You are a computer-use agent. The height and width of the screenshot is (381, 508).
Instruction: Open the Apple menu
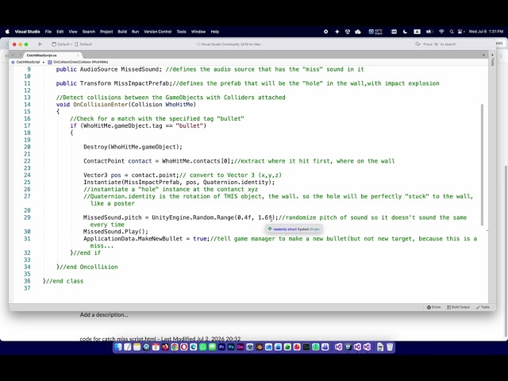(7, 32)
